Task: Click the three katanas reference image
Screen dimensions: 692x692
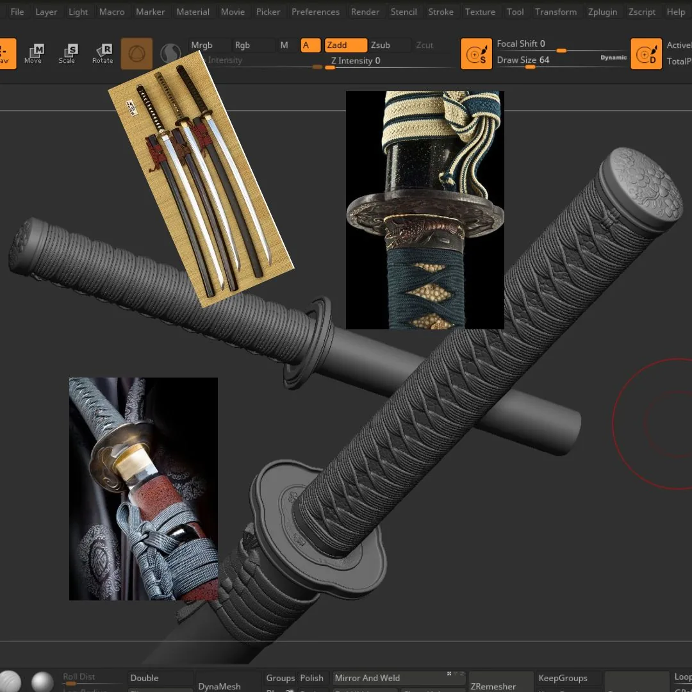Action: (x=201, y=179)
